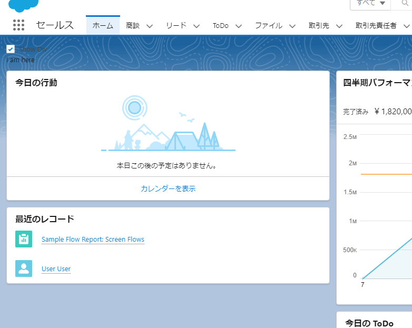Click the Salesforce cloud logo
This screenshot has height=328, width=412.
[x=23, y=6]
